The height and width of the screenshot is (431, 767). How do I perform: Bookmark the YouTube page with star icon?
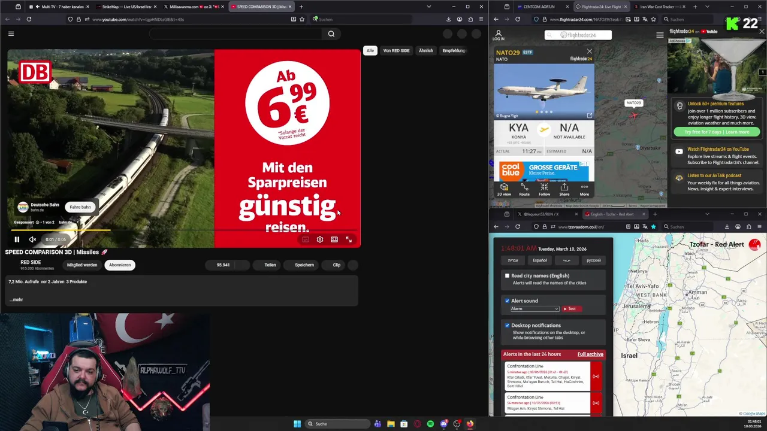pos(302,19)
